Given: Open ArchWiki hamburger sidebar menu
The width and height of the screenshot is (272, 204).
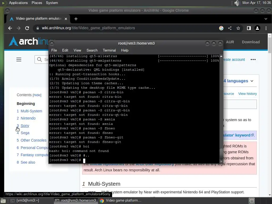Looking at the screenshot, I should pyautogui.click(x=19, y=59).
